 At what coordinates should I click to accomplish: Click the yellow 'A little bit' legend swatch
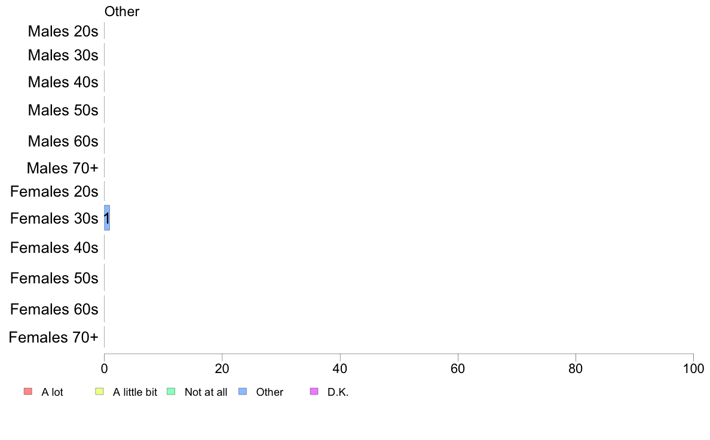click(100, 392)
